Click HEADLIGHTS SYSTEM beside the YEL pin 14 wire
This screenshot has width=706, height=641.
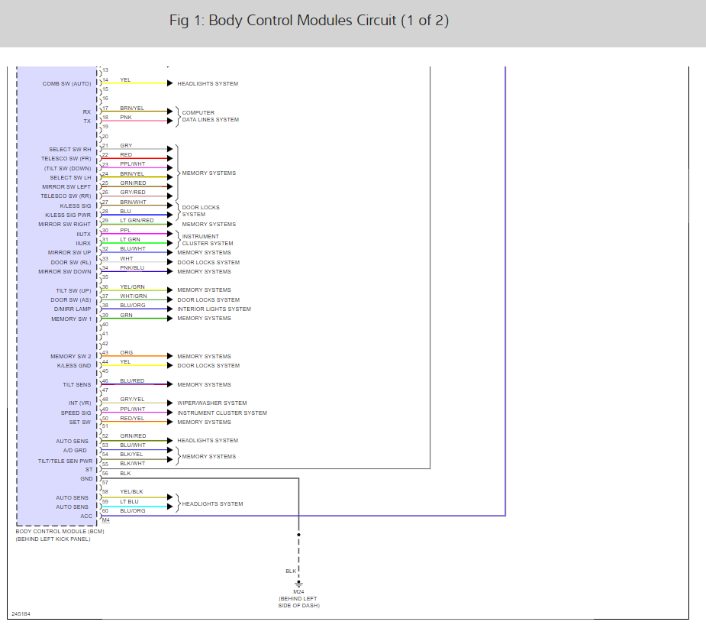click(208, 84)
